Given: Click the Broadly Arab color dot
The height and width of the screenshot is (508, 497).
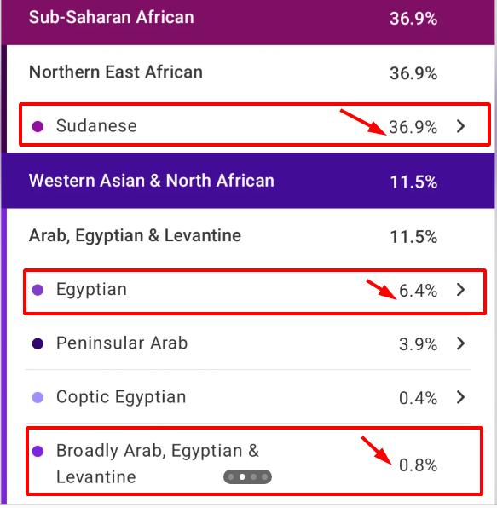Looking at the screenshot, I should [38, 451].
